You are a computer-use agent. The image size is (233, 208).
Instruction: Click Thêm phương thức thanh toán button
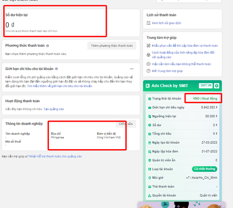112,46
